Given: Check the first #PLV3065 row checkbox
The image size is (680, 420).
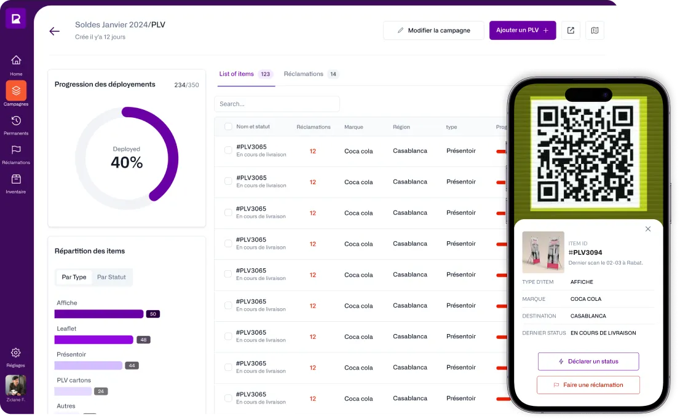Looking at the screenshot, I should (227, 150).
